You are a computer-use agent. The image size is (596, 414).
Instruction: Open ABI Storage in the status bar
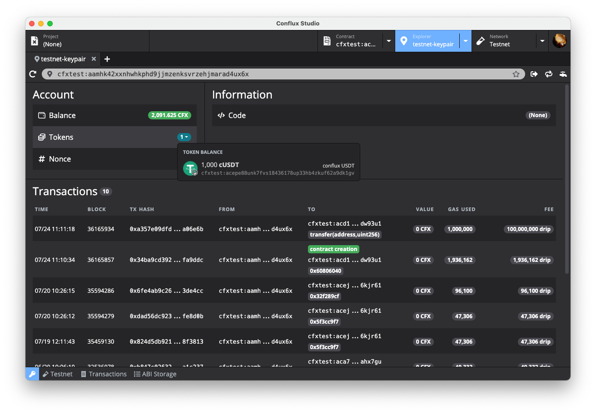155,374
